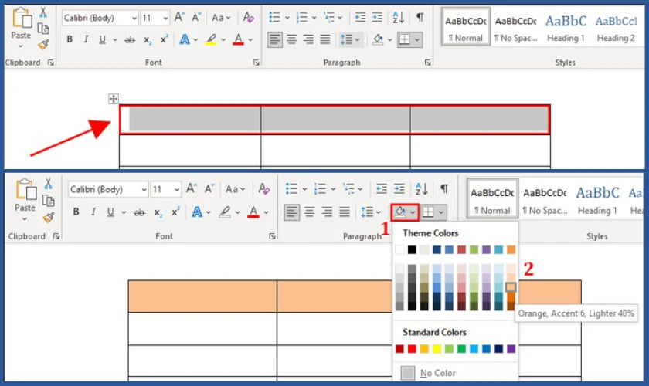Click Format Painter in the upper ribbon
Screen dimensions: 649x386
[x=43, y=44]
